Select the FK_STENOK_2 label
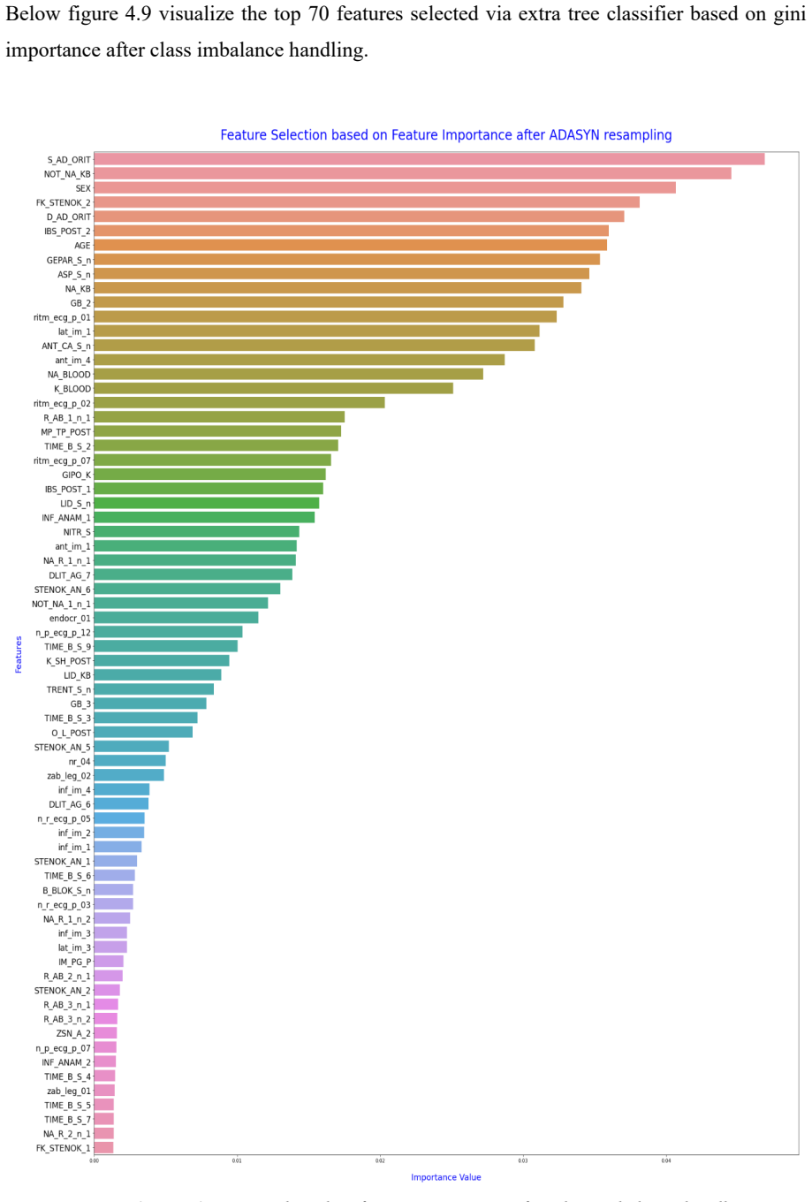 point(63,202)
